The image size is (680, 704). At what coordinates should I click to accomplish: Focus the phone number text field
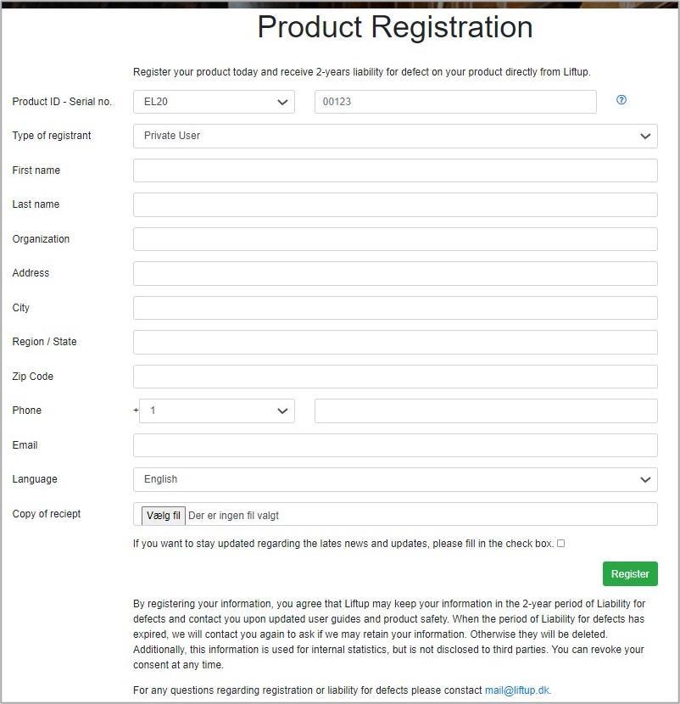tap(486, 411)
